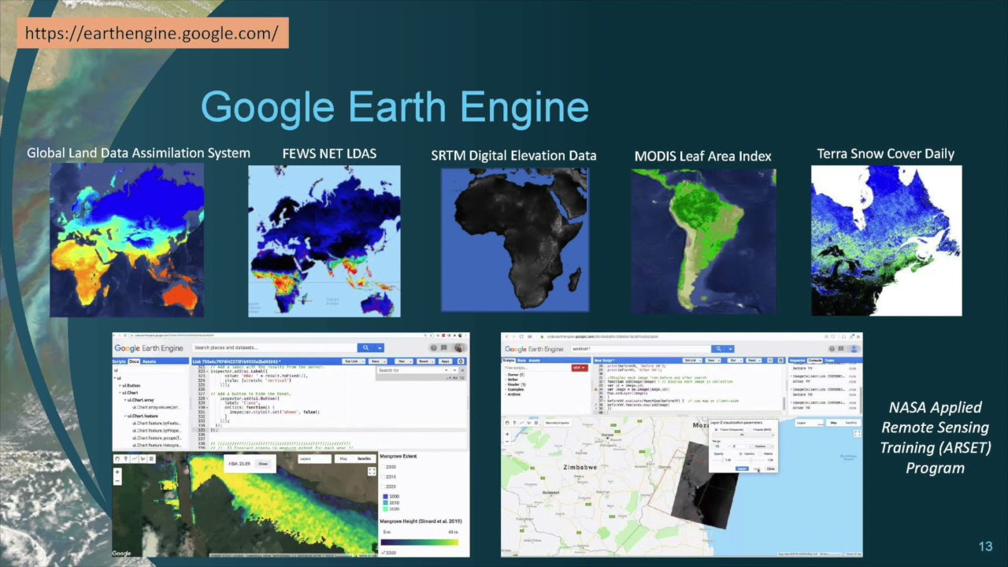Image resolution: width=1008 pixels, height=567 pixels.
Task: Collapse ui.Chart.feature node in Docs tree
Action: click(x=125, y=416)
